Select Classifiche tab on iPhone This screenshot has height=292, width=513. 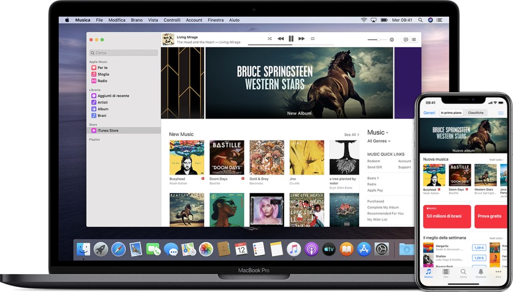[x=476, y=113]
